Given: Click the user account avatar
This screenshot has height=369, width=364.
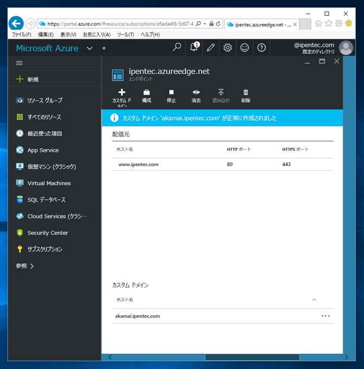Looking at the screenshot, I should click(x=346, y=48).
